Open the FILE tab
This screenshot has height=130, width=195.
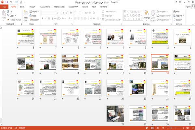(4, 6)
